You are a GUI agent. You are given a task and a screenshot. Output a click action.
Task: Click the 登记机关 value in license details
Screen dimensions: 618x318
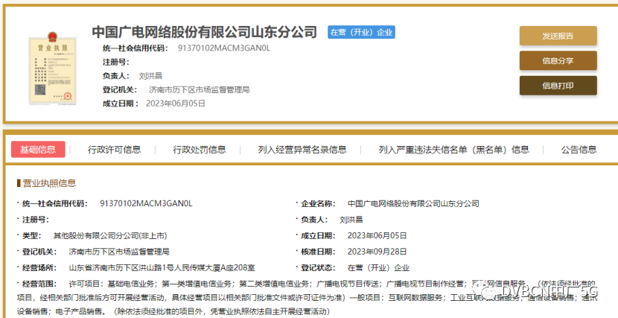(x=119, y=252)
